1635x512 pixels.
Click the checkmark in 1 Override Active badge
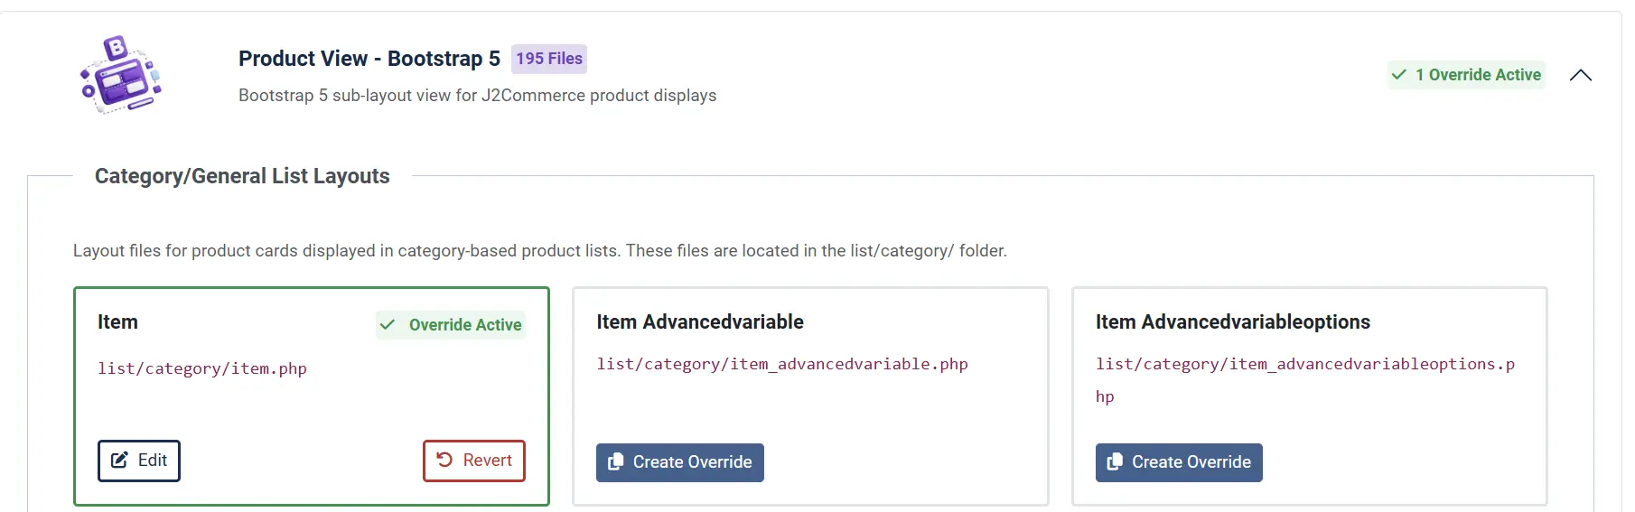(1399, 75)
